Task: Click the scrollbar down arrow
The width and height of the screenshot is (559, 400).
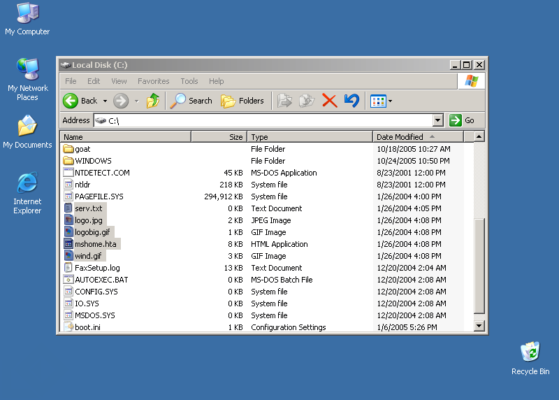Action: [479, 325]
